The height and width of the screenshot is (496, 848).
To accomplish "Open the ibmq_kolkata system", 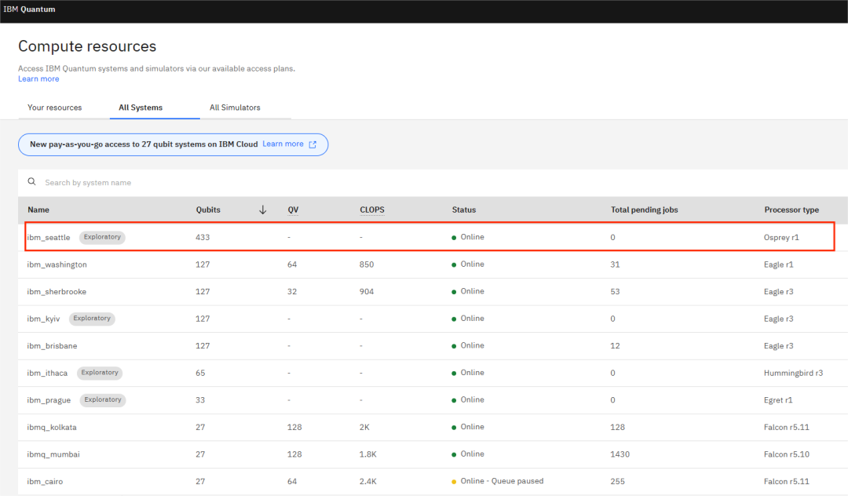I will 52,428.
